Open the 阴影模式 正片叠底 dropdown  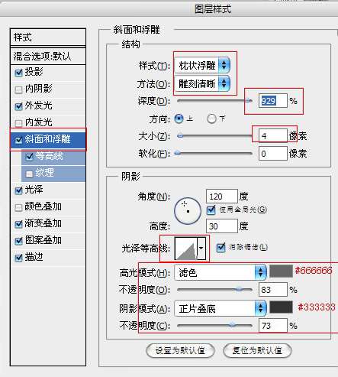[x=221, y=308]
